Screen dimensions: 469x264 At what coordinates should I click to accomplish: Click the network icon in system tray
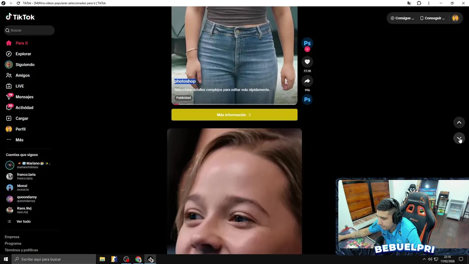(436, 259)
